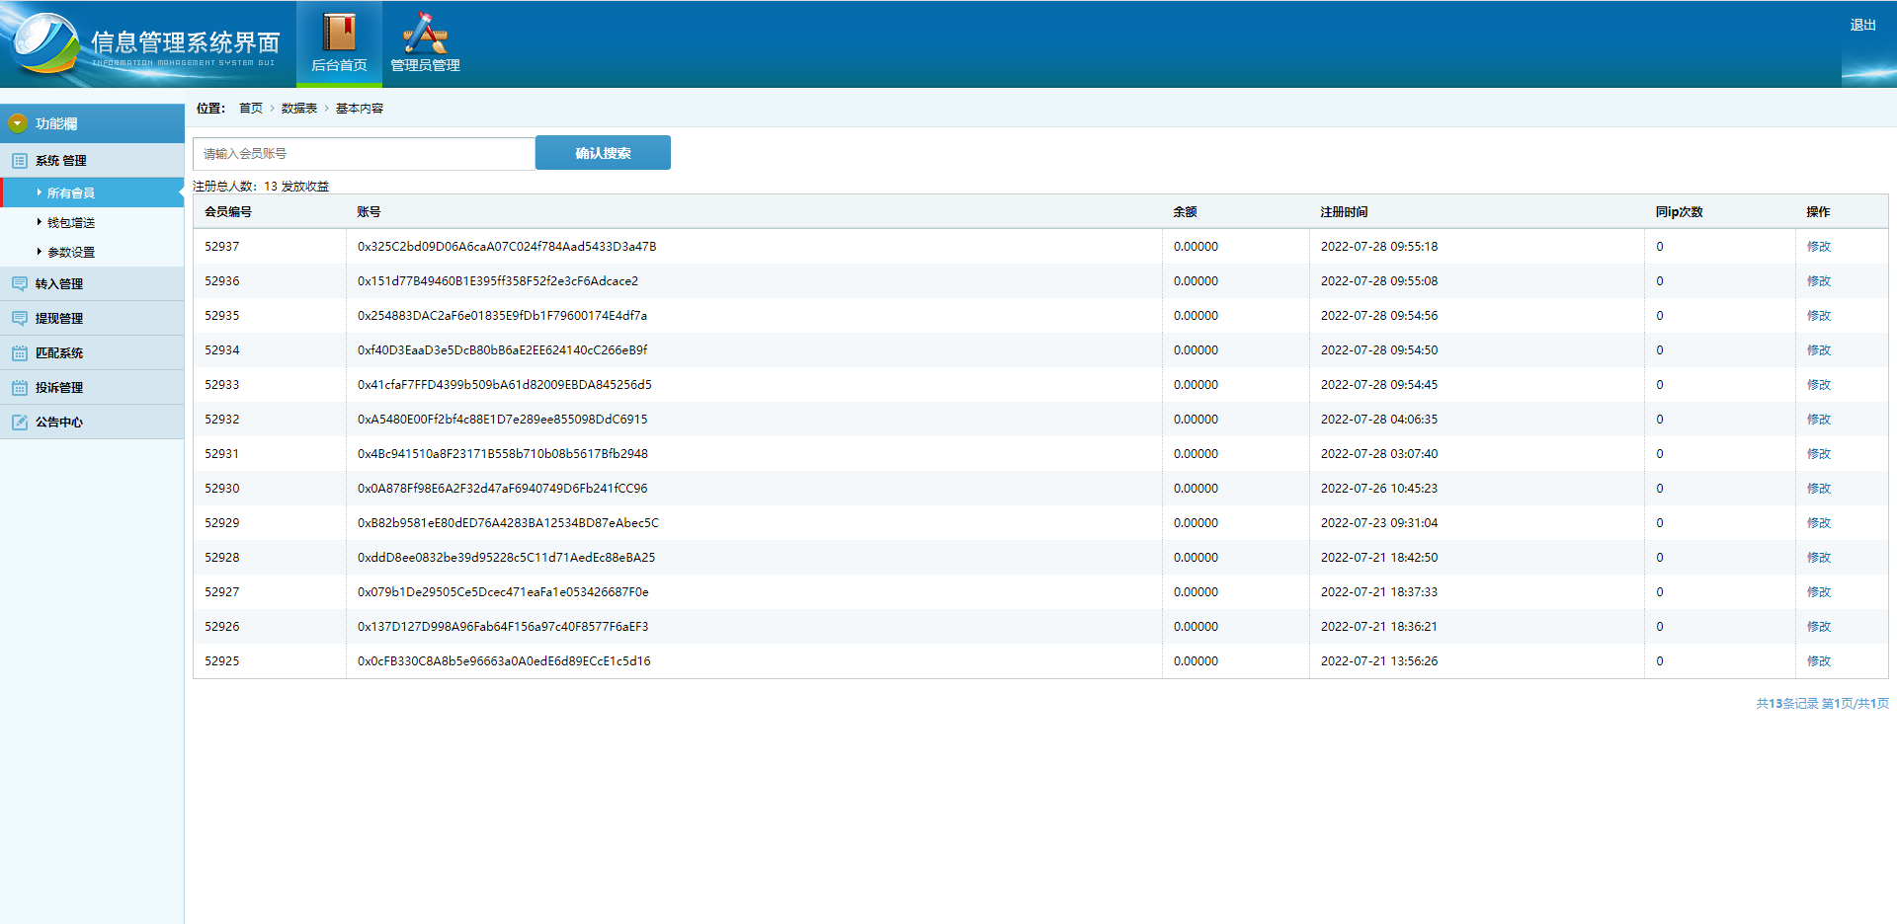The width and height of the screenshot is (1897, 924).
Task: Open 参数设置 submenu item
Action: [71, 253]
